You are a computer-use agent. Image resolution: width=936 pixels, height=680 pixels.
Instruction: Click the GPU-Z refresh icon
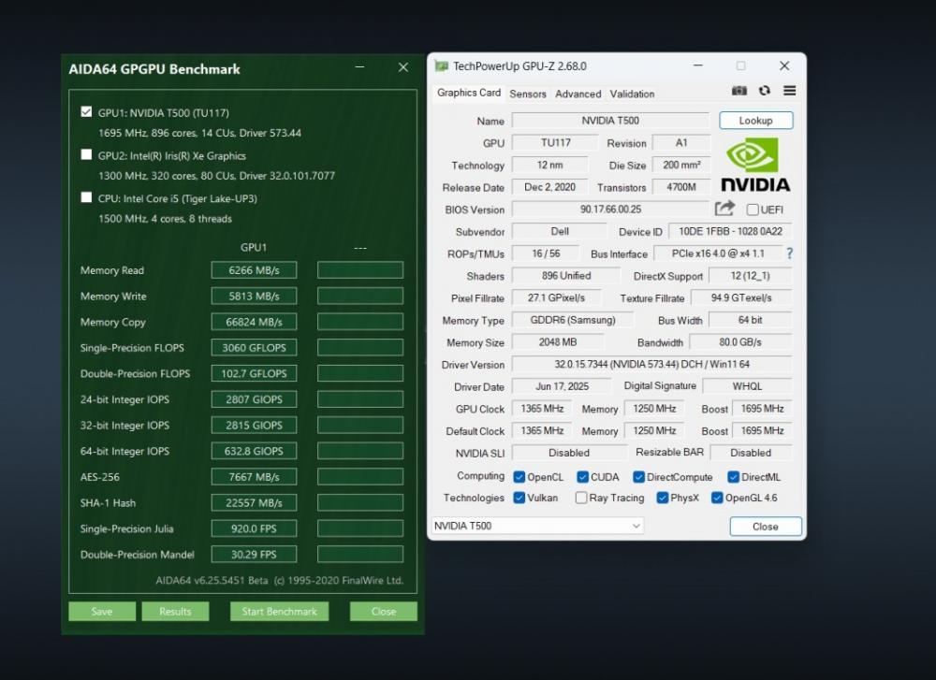click(765, 91)
